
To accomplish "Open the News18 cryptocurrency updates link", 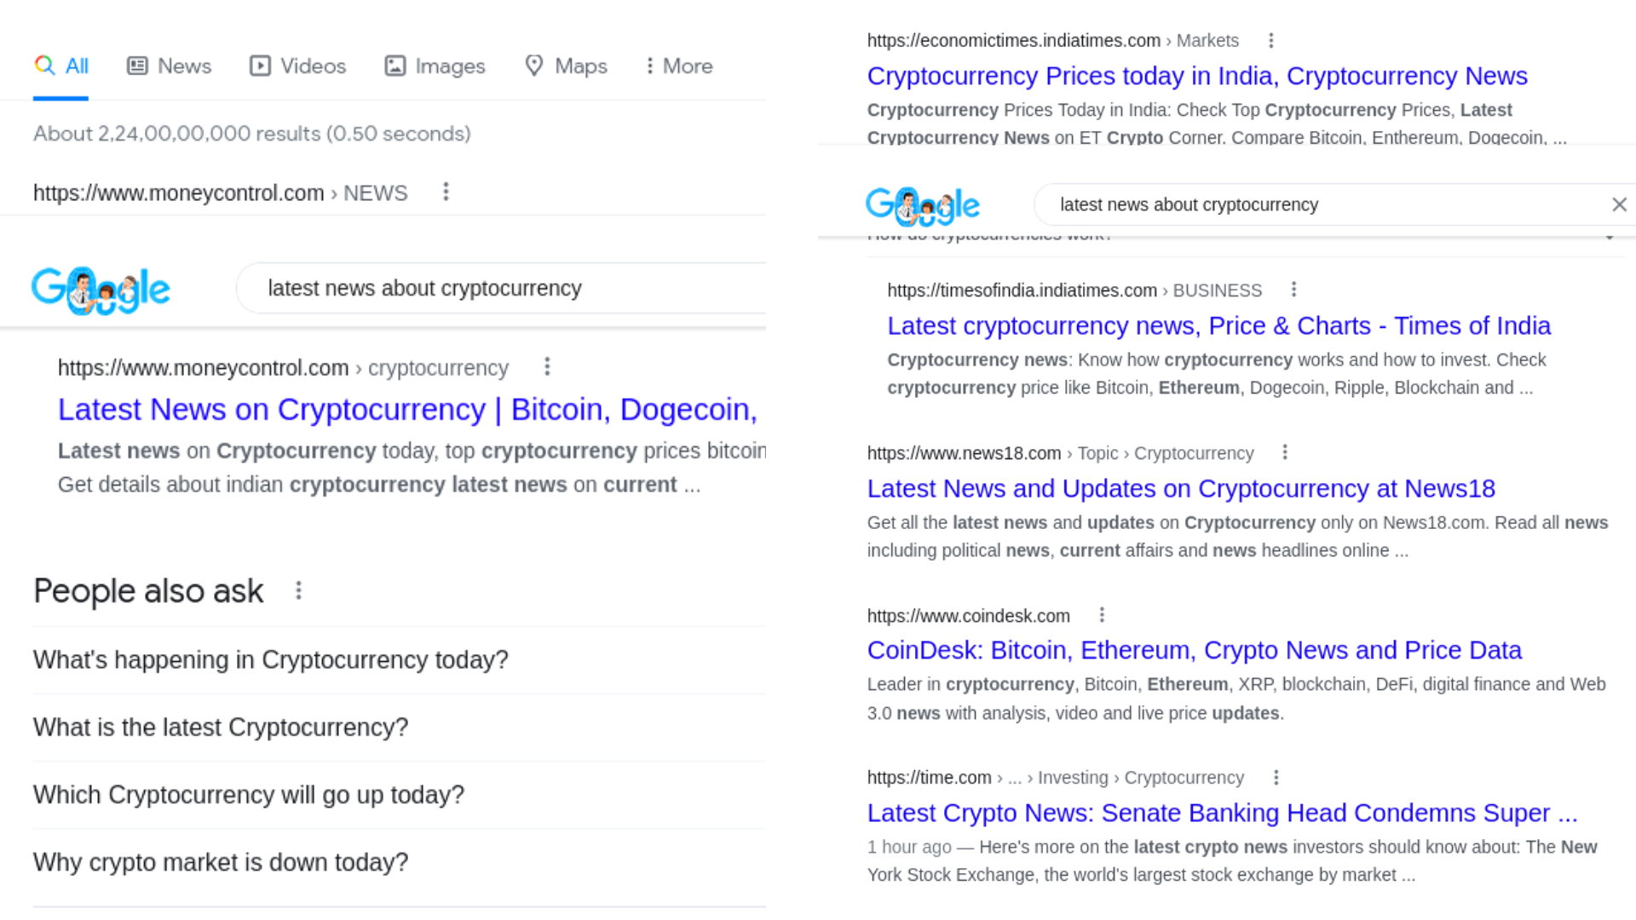I will click(1180, 488).
